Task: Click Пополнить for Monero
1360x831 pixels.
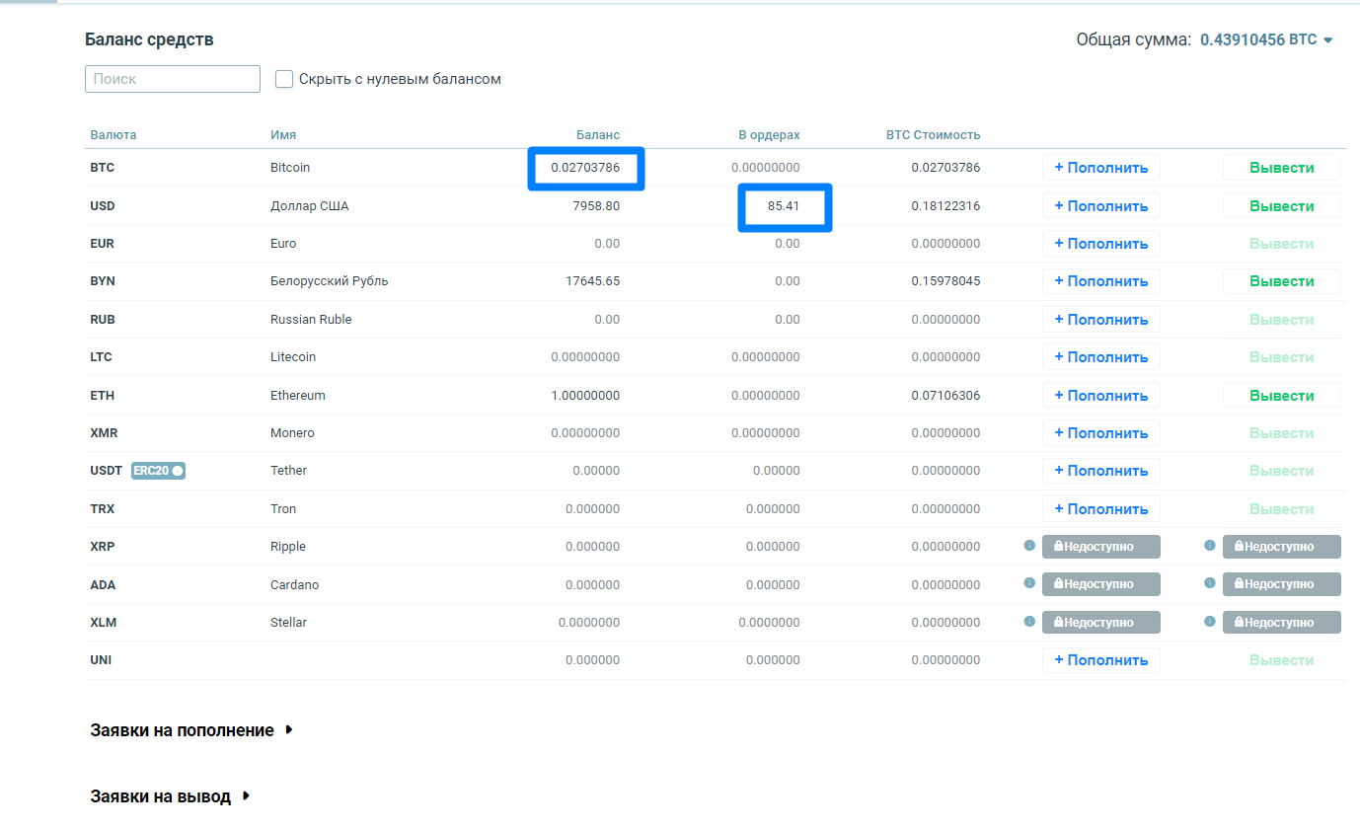Action: click(x=1101, y=433)
